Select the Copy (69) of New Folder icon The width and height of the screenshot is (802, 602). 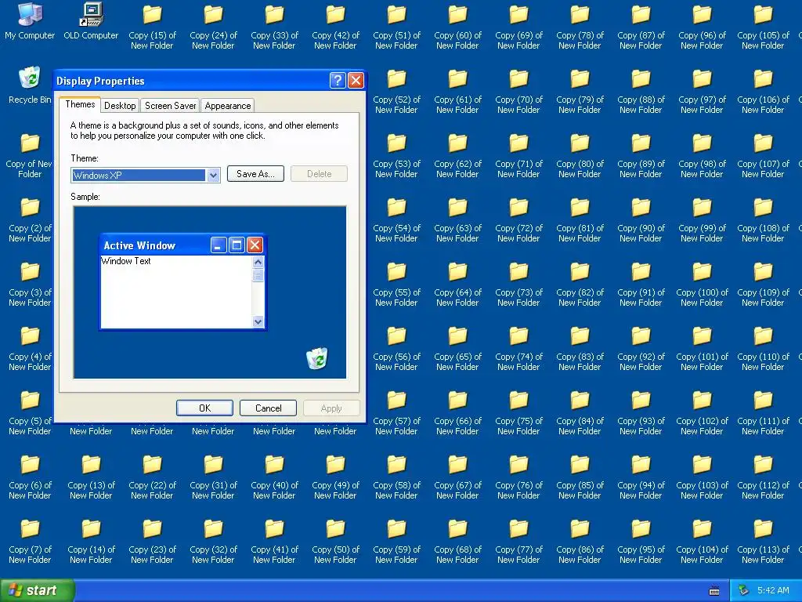click(x=518, y=27)
